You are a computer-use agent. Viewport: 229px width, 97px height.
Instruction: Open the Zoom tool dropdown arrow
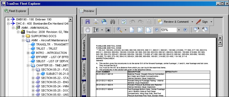[125, 30]
